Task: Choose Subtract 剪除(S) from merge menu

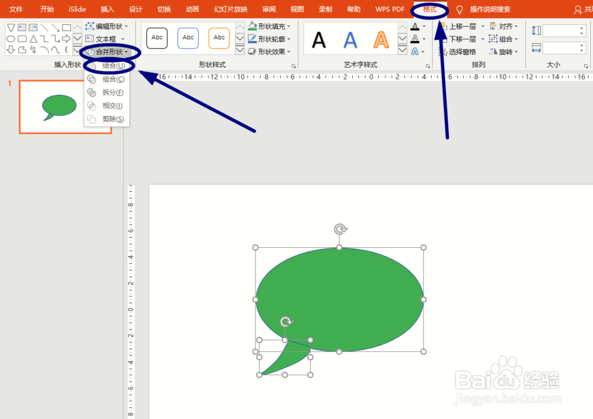Action: tap(107, 119)
